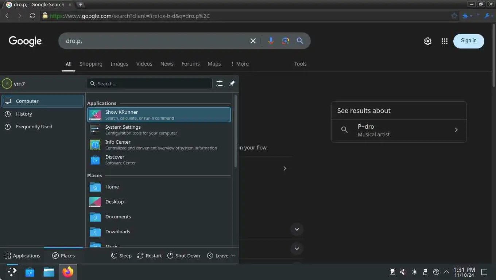Open the launcher configure sliders icon
496x280 pixels.
(x=219, y=83)
